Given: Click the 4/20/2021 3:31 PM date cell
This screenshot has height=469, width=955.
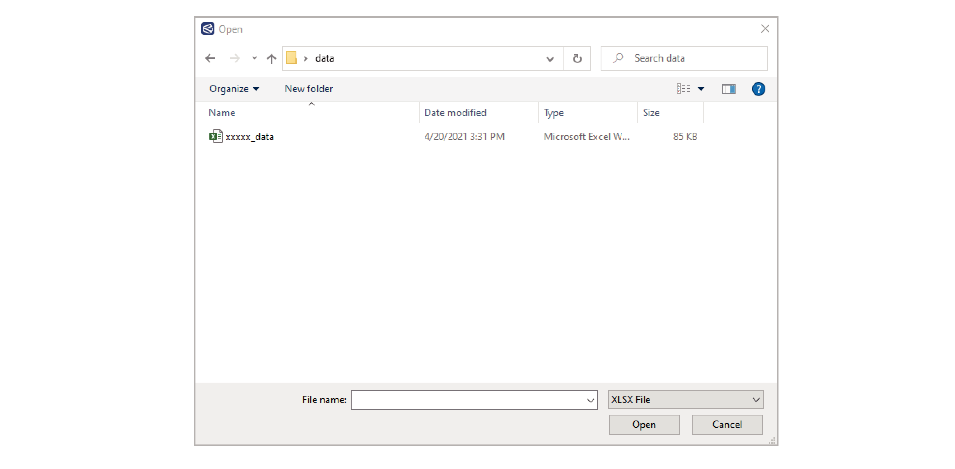Looking at the screenshot, I should [465, 137].
